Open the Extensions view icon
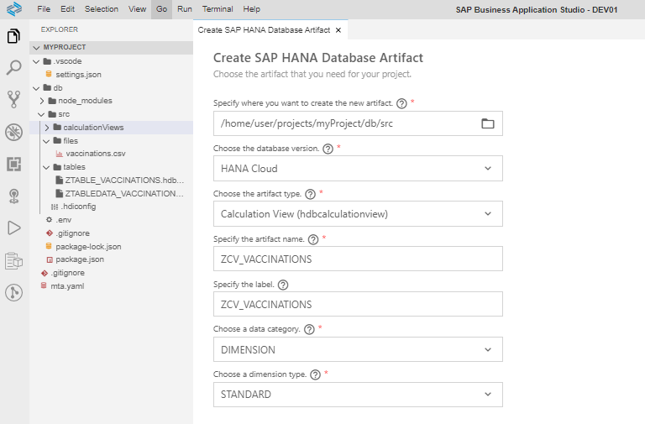The image size is (645, 424). pos(13,165)
